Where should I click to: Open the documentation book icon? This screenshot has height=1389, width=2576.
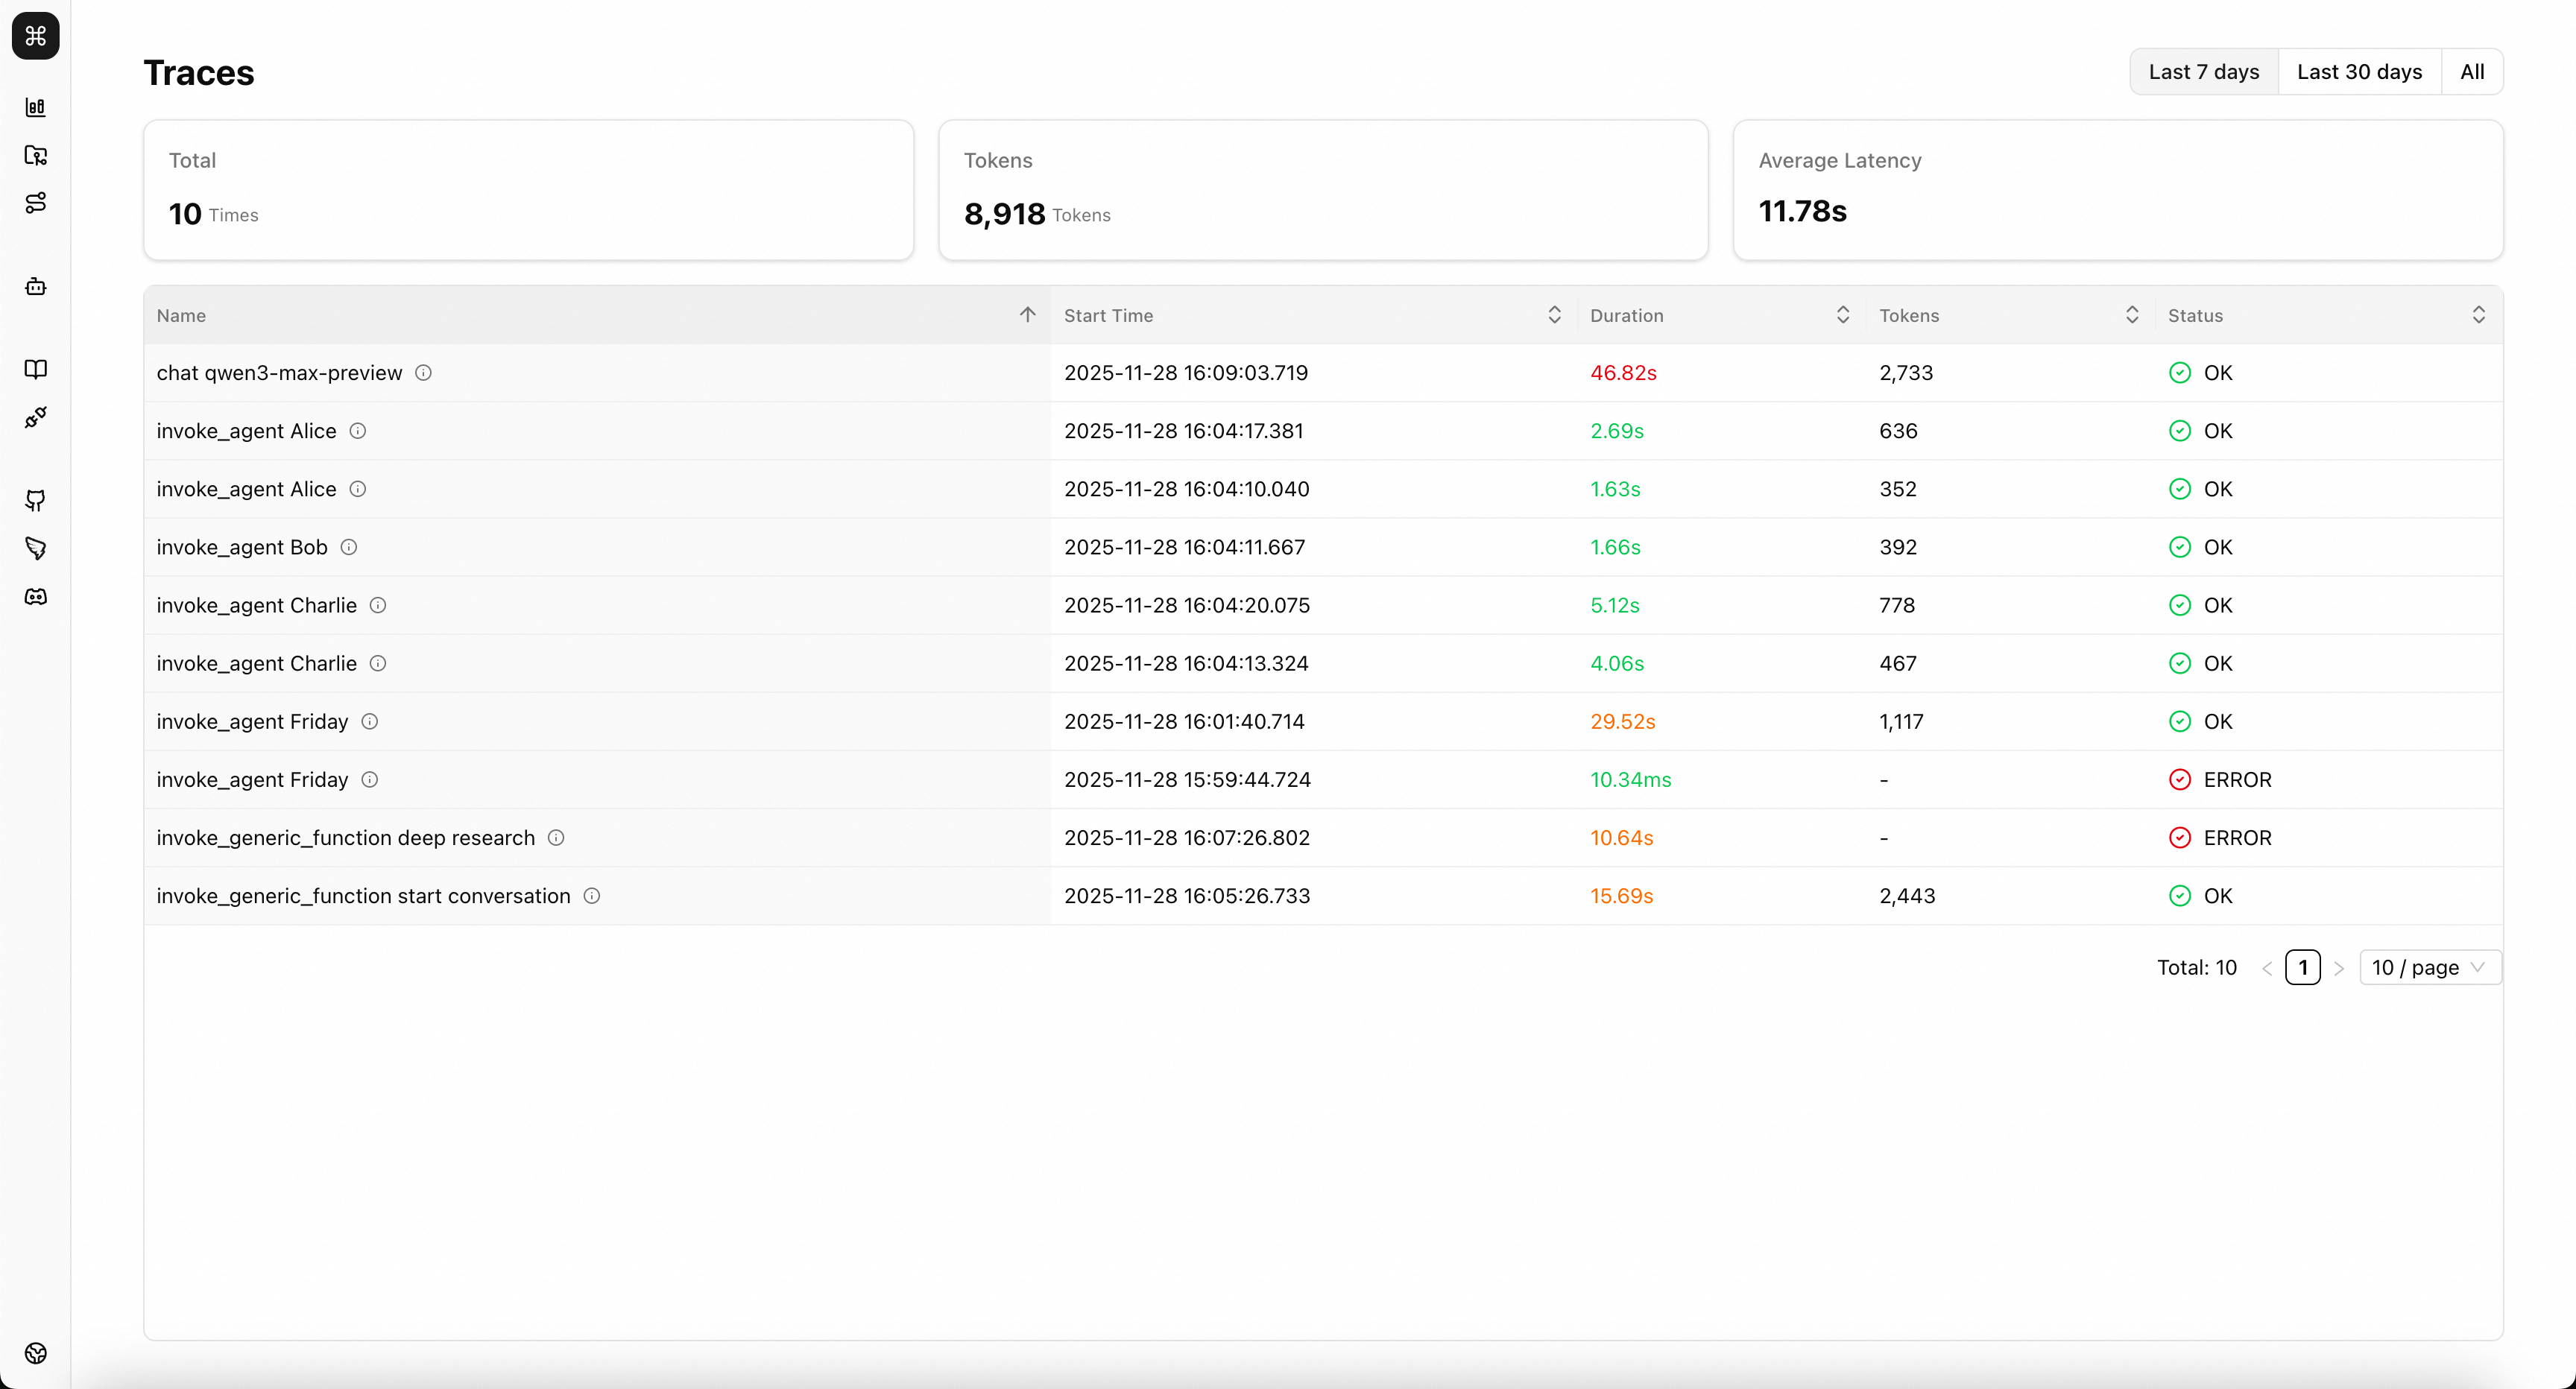click(36, 369)
